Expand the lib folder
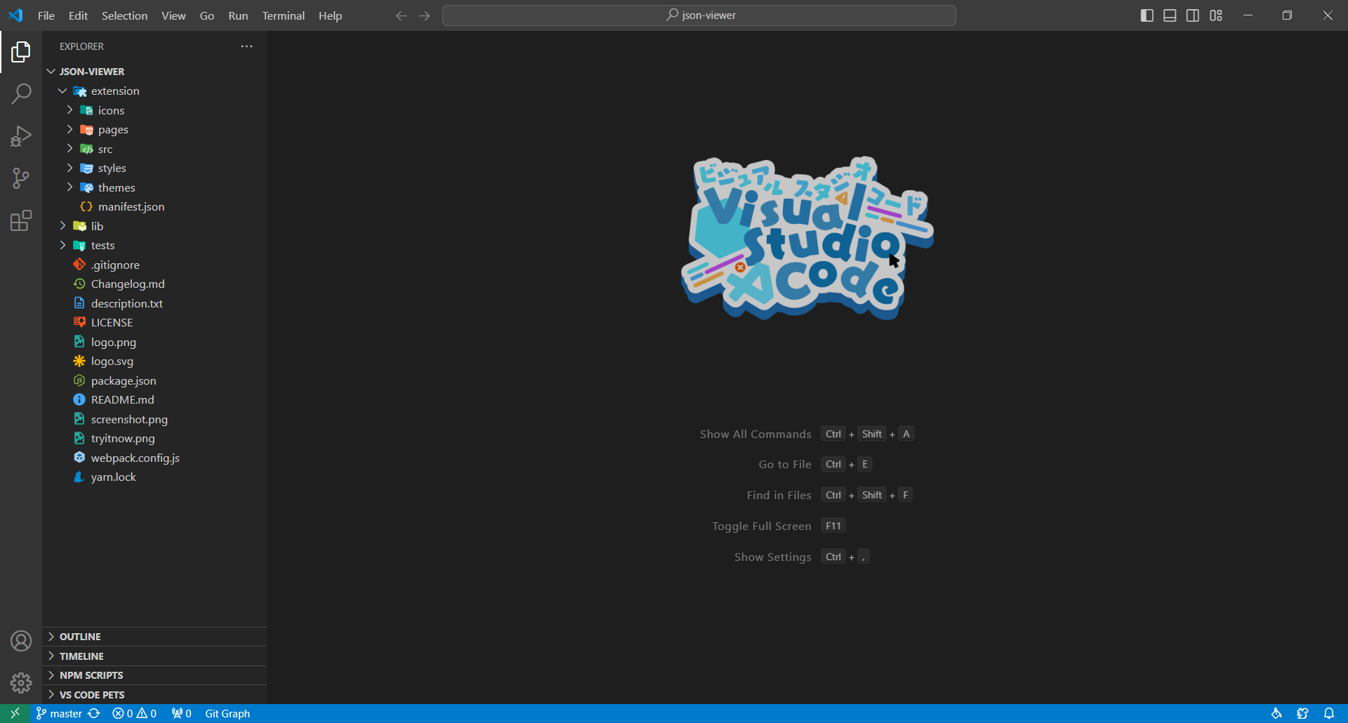 point(154,226)
